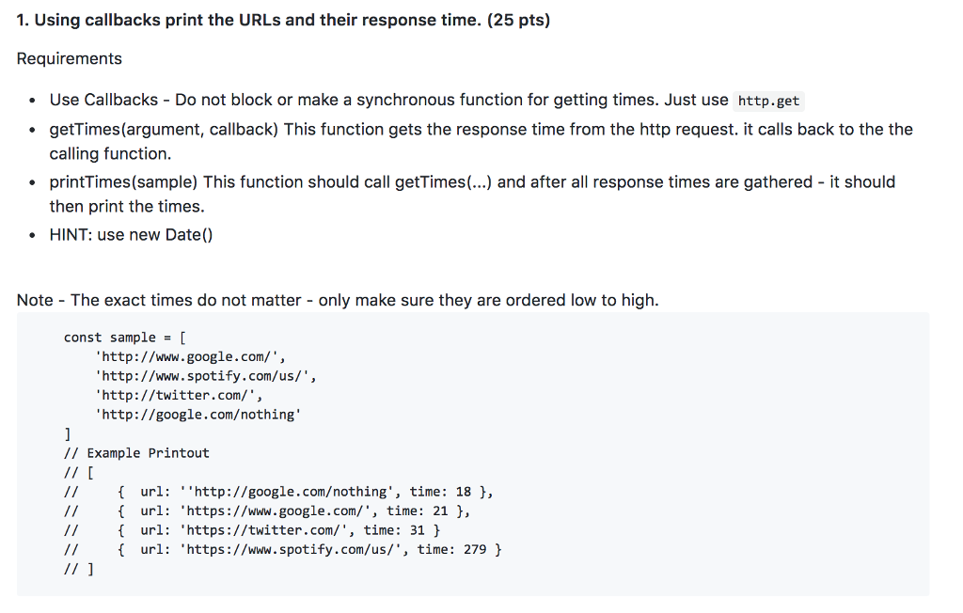This screenshot has height=613, width=963.
Task: Click the 'http://www.spotify.com/us/' string in sample
Action: tap(206, 376)
